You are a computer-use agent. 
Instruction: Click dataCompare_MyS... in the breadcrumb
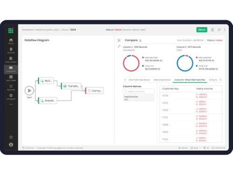(48, 29)
